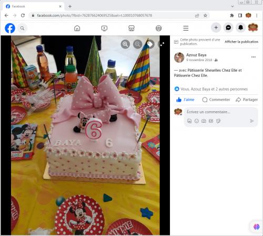Click the post audience friends icon
The width and height of the screenshot is (263, 236).
[x=216, y=60]
